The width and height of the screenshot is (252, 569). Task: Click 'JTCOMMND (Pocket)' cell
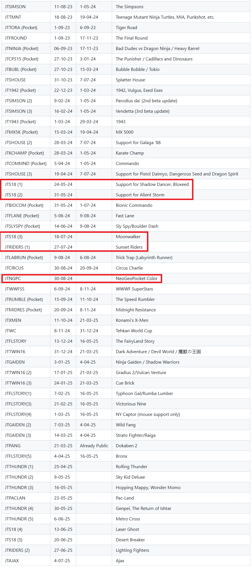[26, 164]
